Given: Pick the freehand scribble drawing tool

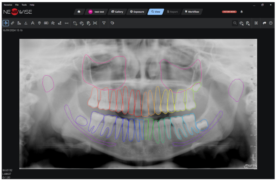Looking at the screenshot, I should click(53, 23).
